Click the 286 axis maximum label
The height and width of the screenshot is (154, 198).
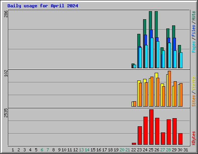6,14
